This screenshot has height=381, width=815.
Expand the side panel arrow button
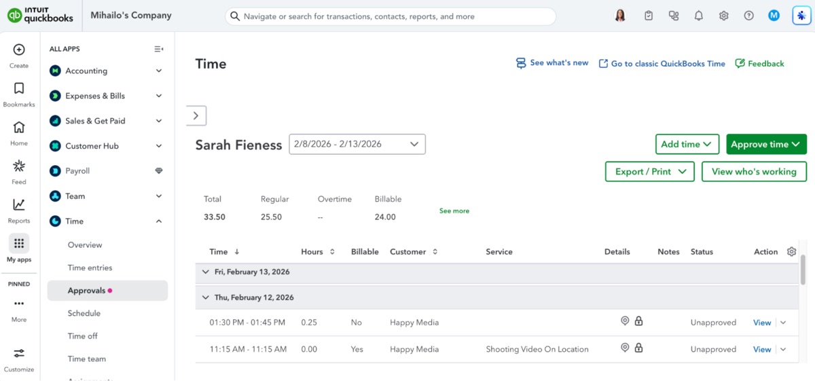pos(196,115)
